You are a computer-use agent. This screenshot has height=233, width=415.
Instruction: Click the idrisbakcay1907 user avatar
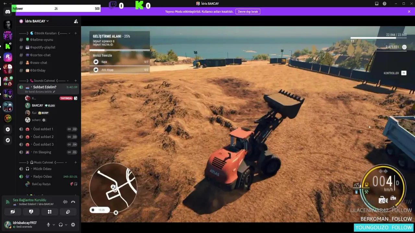pyautogui.click(x=7, y=225)
